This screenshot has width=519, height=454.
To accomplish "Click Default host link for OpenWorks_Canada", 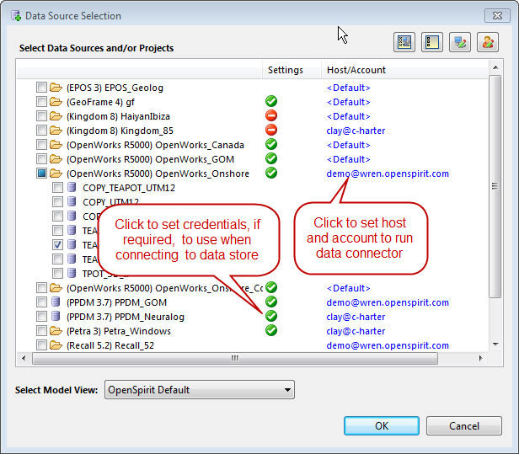I will [x=348, y=145].
